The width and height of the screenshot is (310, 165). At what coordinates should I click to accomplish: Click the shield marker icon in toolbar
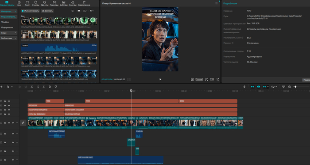click(56, 87)
